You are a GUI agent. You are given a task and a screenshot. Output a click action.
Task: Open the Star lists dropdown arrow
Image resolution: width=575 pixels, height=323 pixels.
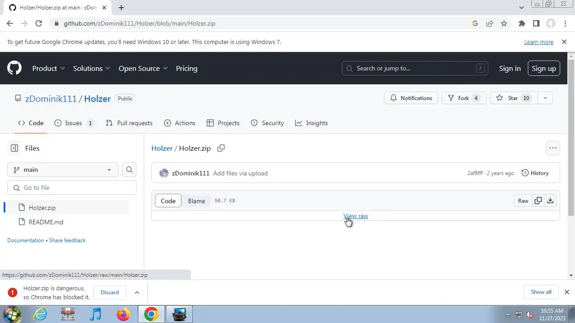point(545,98)
